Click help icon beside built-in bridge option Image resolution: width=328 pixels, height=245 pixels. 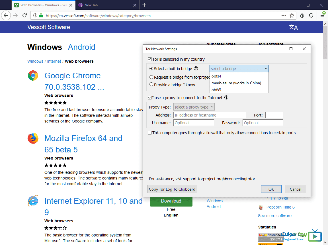196,68
